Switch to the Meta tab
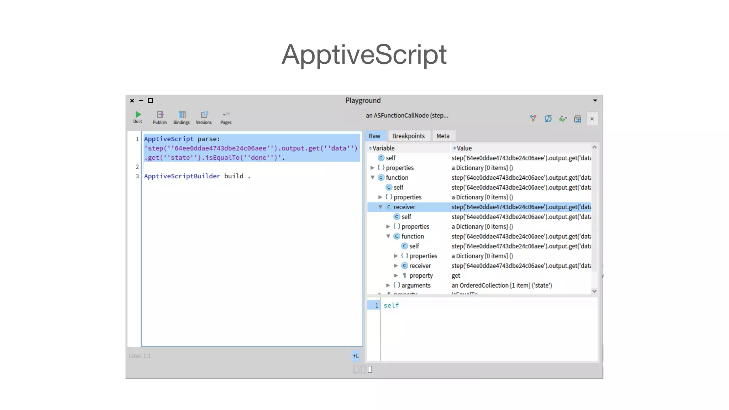The width and height of the screenshot is (729, 410). pos(443,136)
